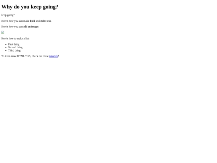Screen dimensions: 217x163
Task: Click the 'To learn more' text
Action: pyautogui.click(x=9, y=56)
